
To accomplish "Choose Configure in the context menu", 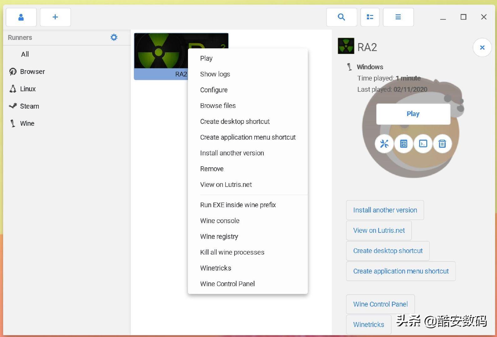I will pyautogui.click(x=248, y=90).
